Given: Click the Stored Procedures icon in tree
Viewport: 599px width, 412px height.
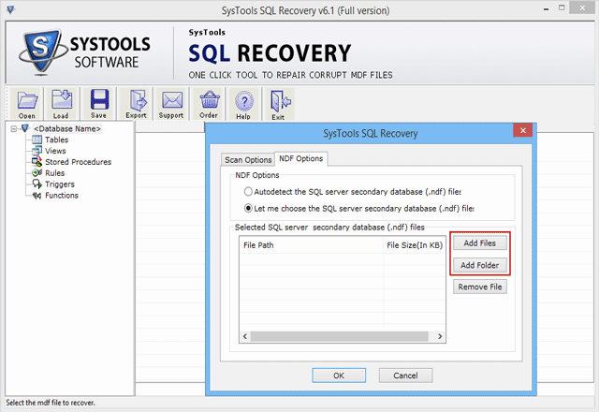Looking at the screenshot, I should coord(37,162).
